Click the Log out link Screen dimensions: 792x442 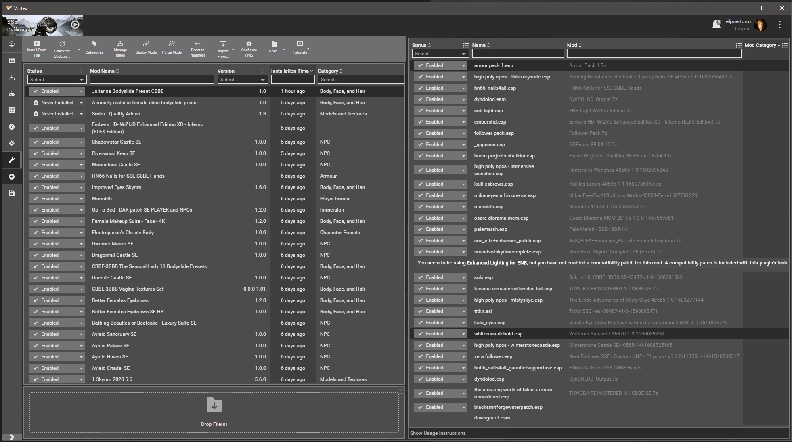(x=743, y=29)
